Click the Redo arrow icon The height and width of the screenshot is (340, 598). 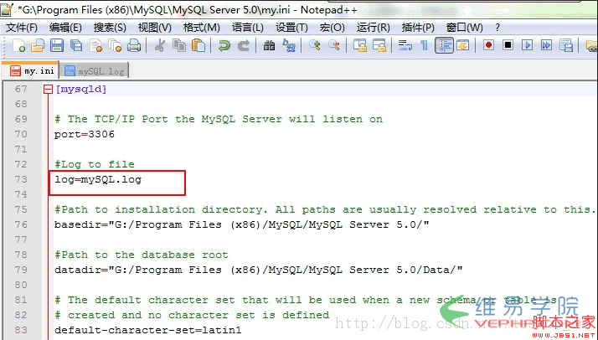[x=244, y=45]
